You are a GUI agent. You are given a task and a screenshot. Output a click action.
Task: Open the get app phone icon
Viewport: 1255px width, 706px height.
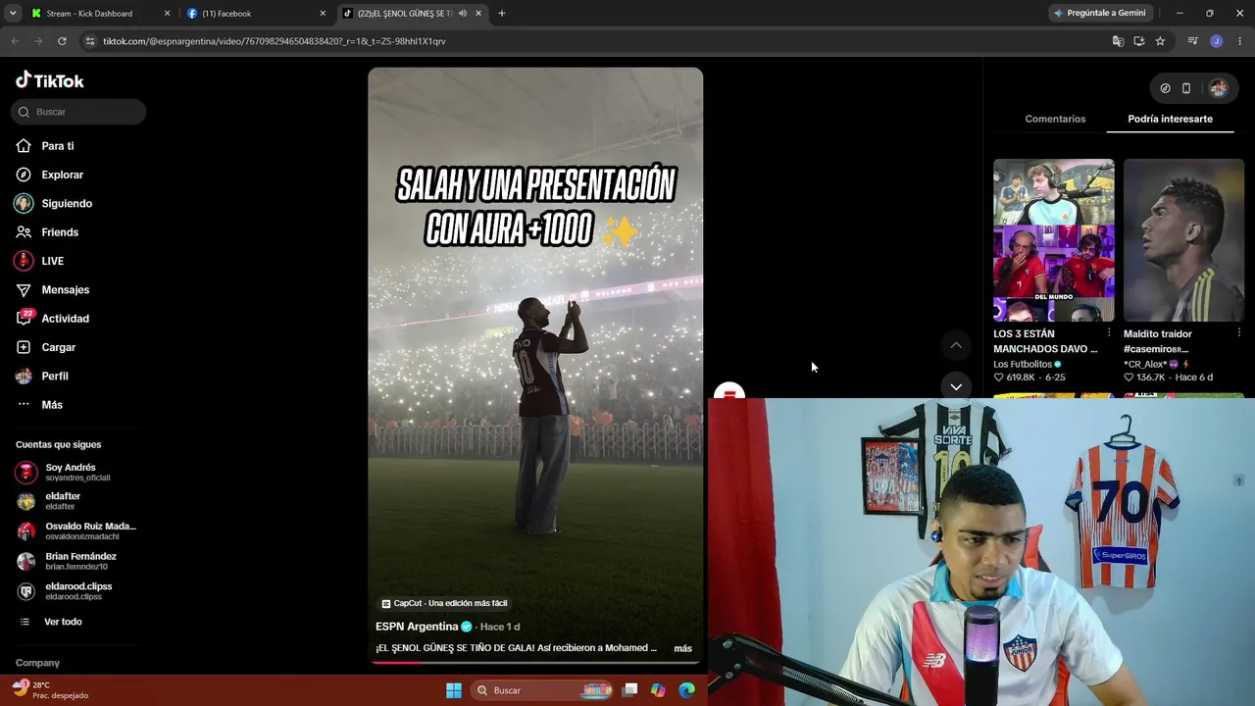tap(1186, 88)
